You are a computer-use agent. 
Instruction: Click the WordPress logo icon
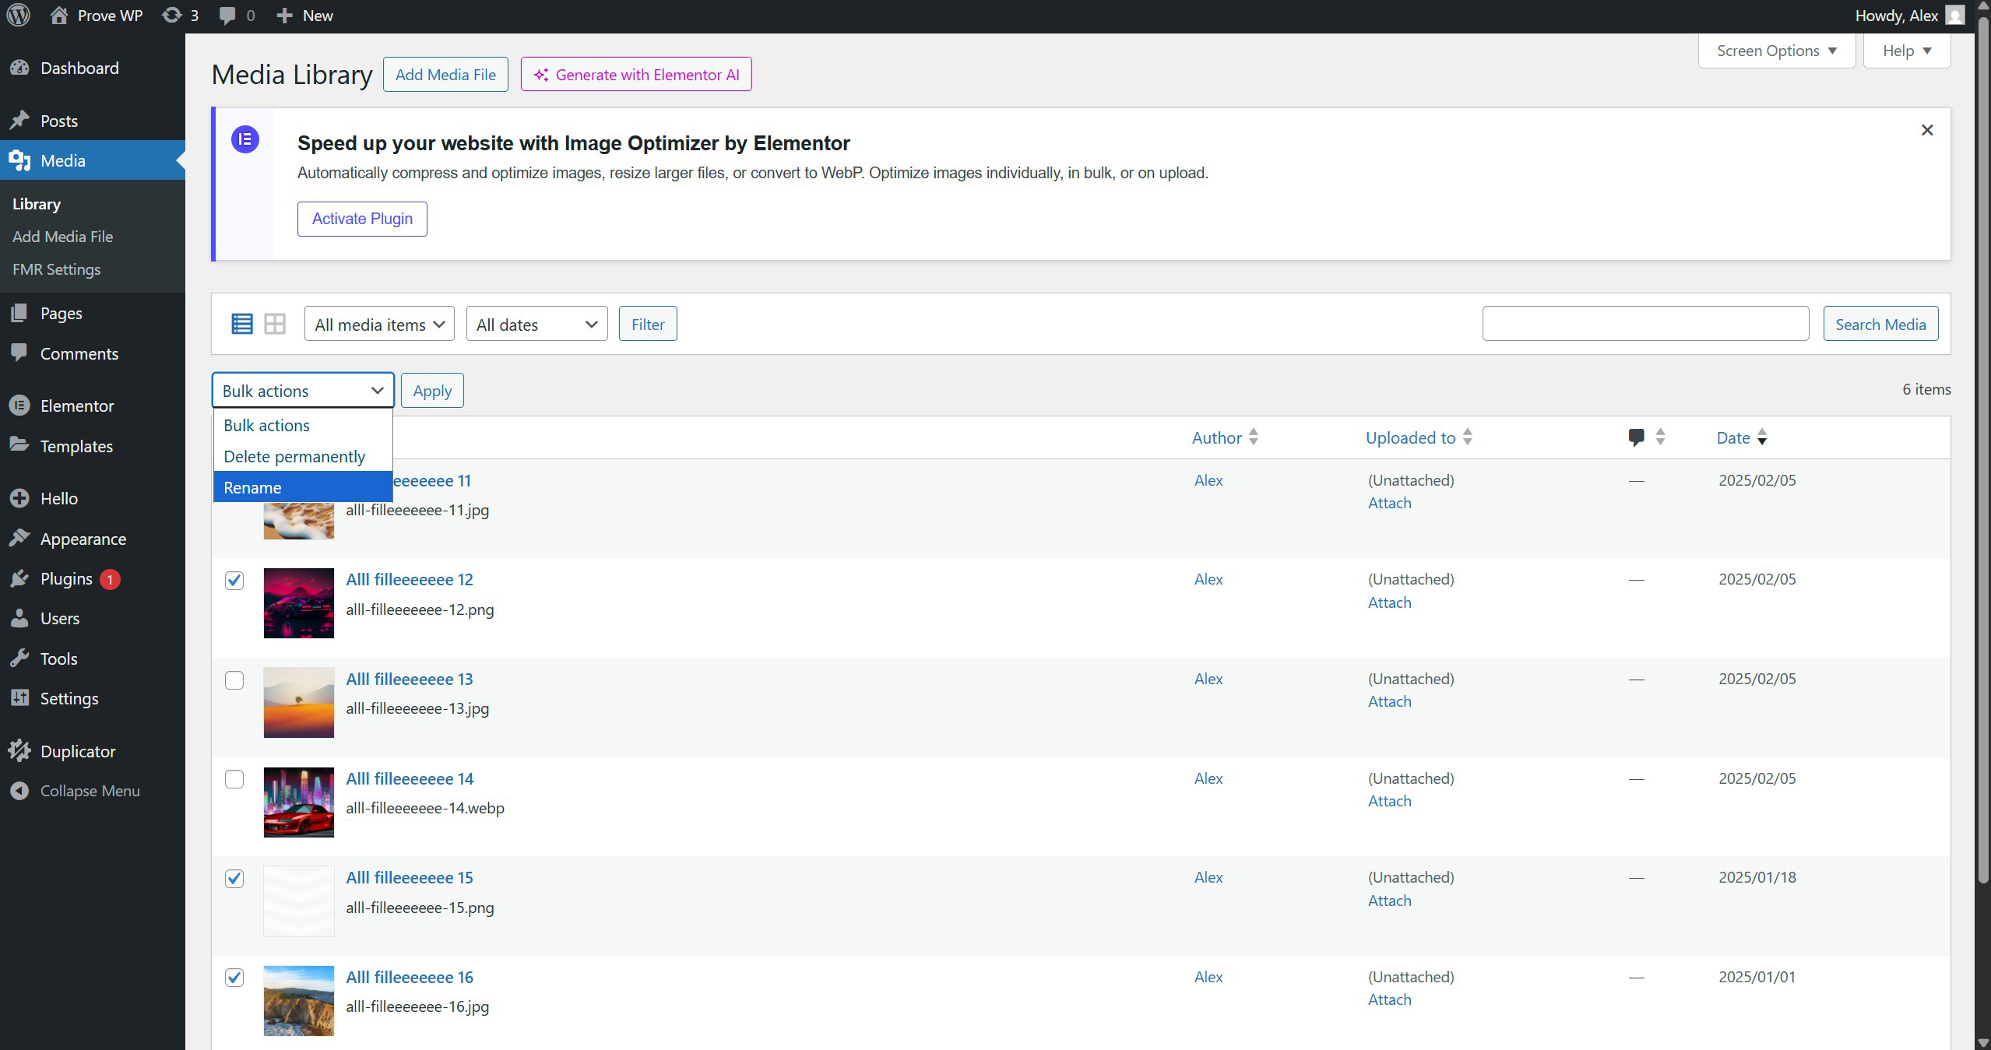[19, 16]
